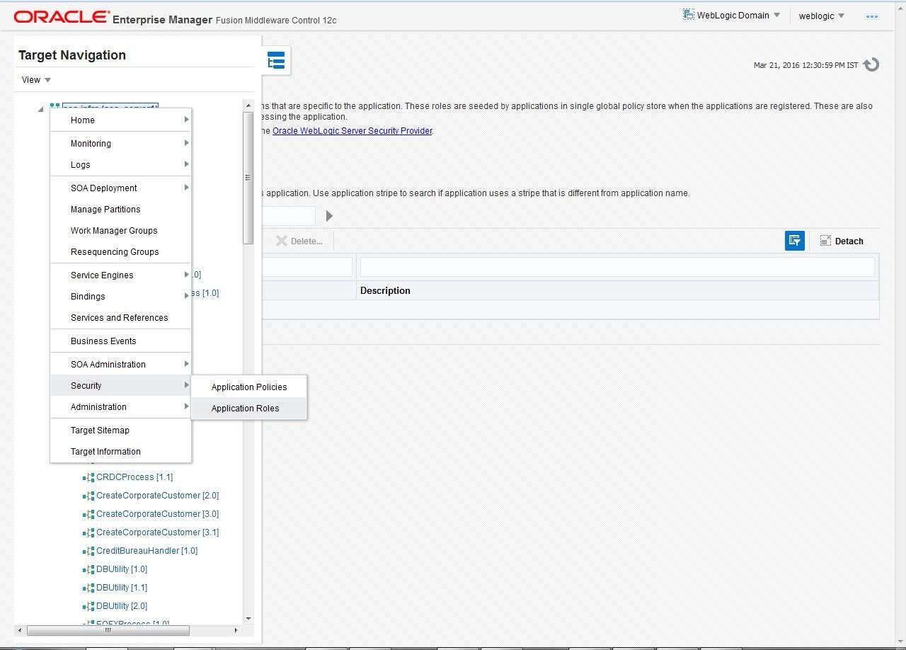Click the CRDCProcess [1.1] composite icon
The image size is (906, 650).
(88, 477)
